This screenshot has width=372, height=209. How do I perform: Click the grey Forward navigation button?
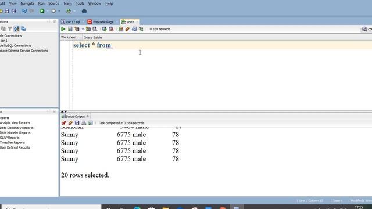tap(53, 11)
